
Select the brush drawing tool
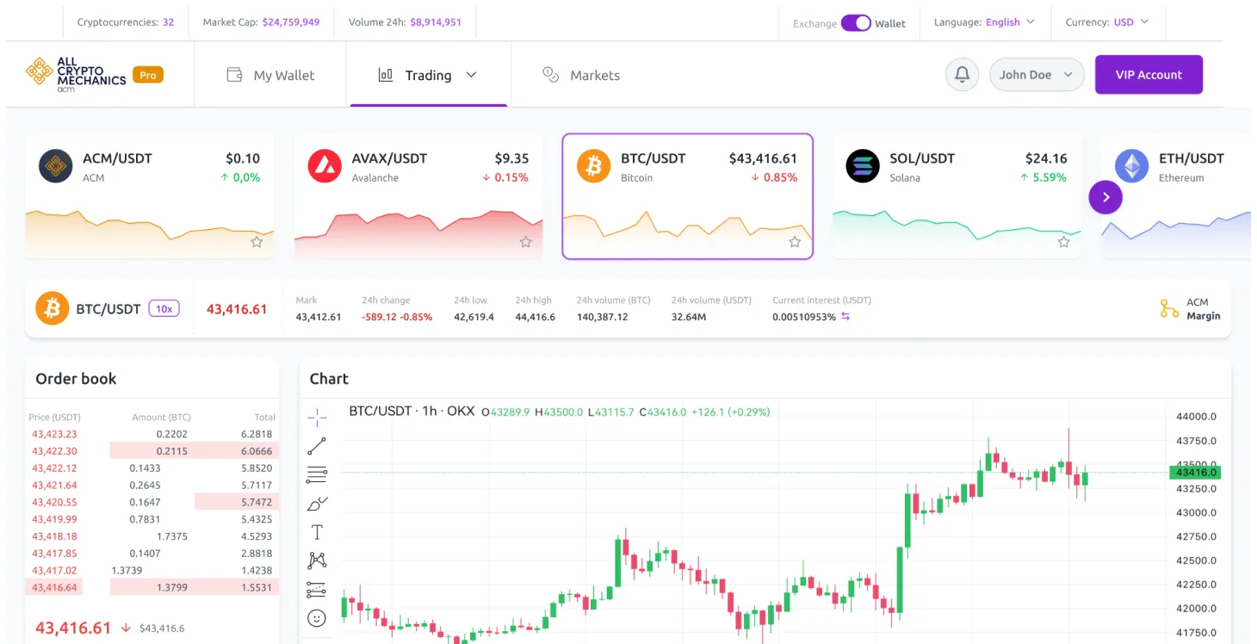317,503
